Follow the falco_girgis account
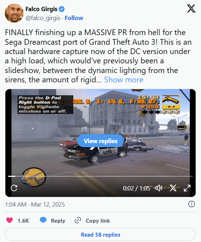Screen dimensions: 201x242 click(74, 18)
